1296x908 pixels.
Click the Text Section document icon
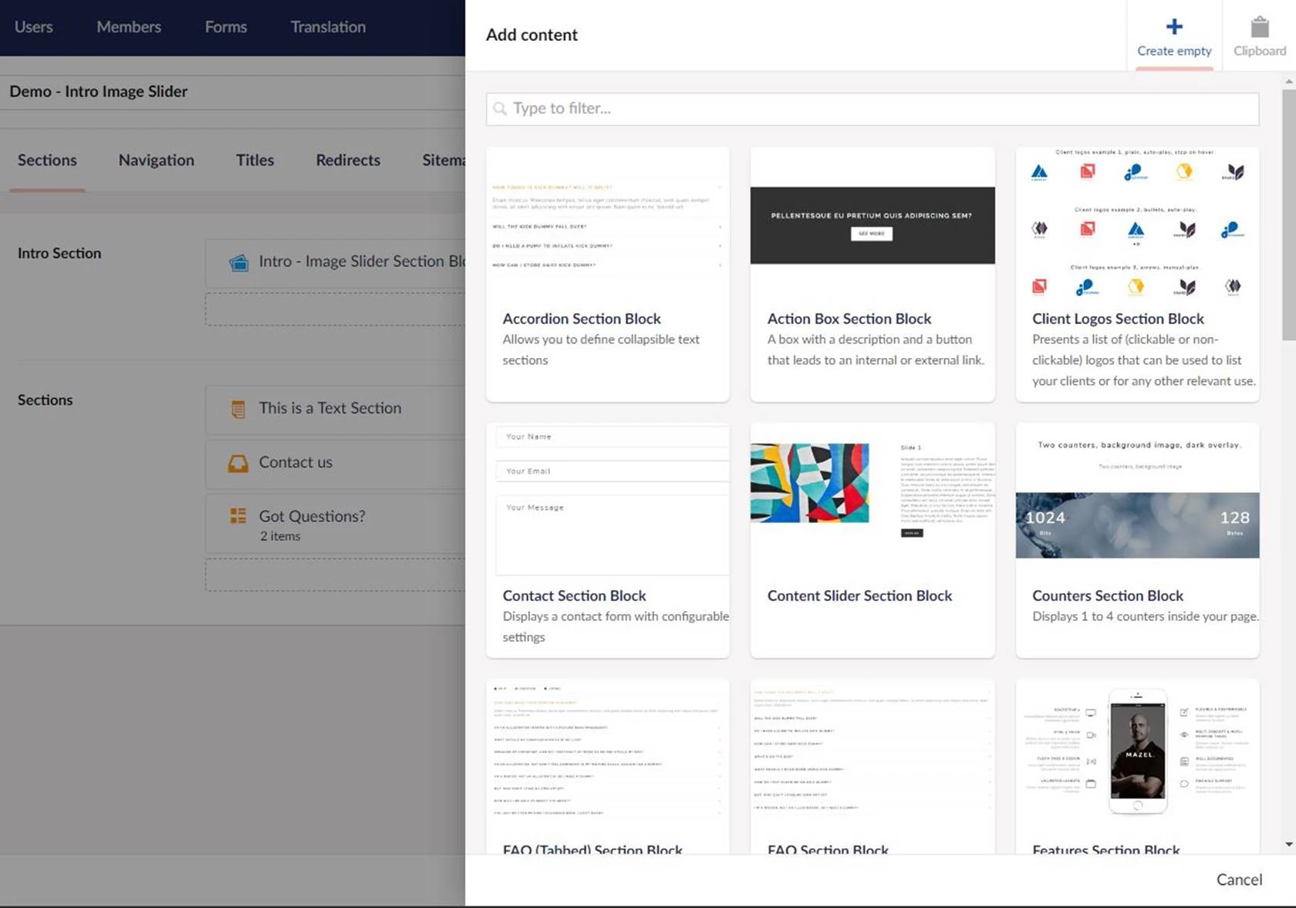click(238, 409)
